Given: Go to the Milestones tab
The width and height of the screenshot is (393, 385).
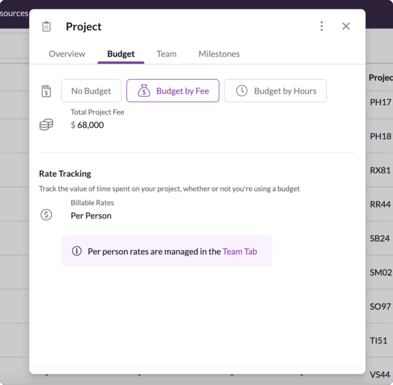Looking at the screenshot, I should coord(219,54).
